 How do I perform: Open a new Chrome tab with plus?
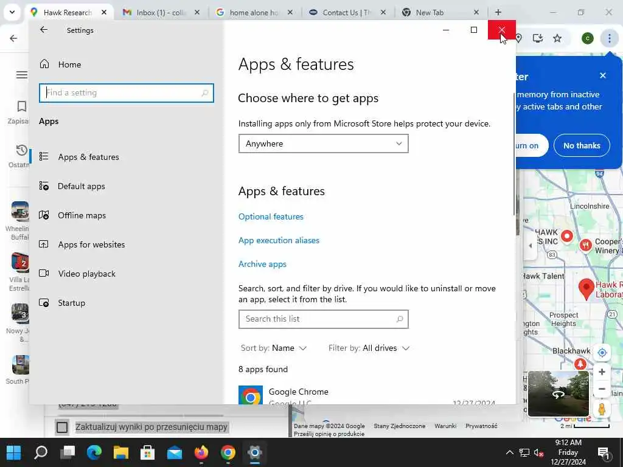tap(498, 12)
